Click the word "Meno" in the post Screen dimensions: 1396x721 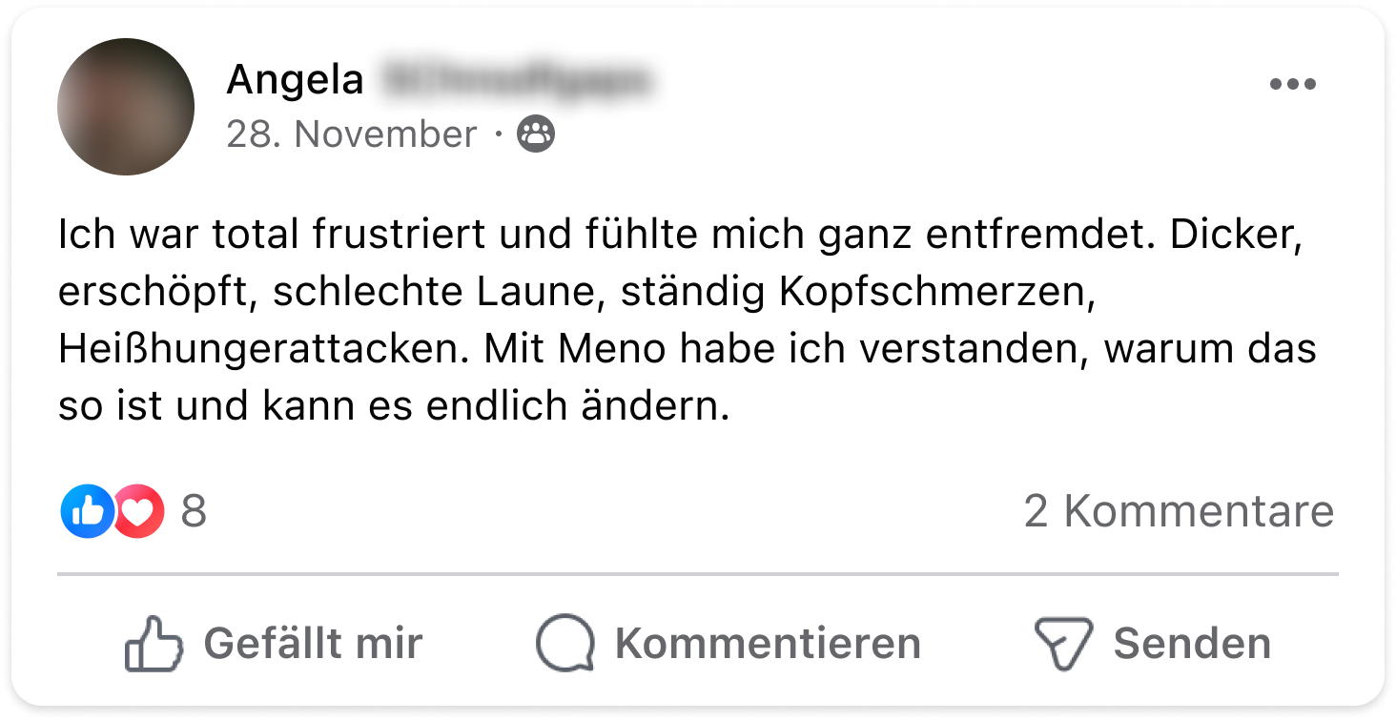point(609,350)
